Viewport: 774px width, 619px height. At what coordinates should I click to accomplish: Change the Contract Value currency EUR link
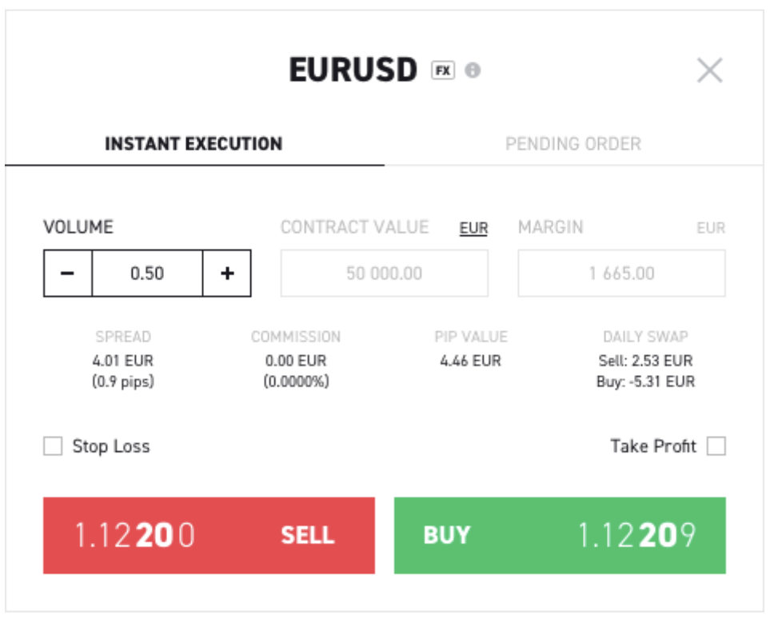coord(473,229)
